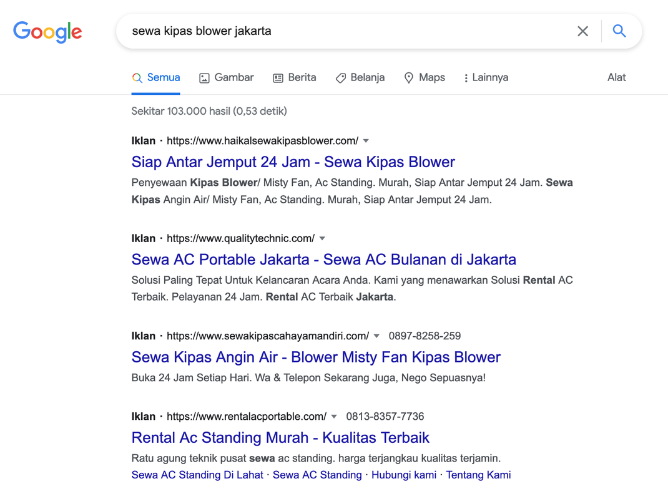Viewport: 668px width, 499px height.
Task: Open 'Siap Antar Jemput 24 Jam' ad link
Action: pos(293,162)
